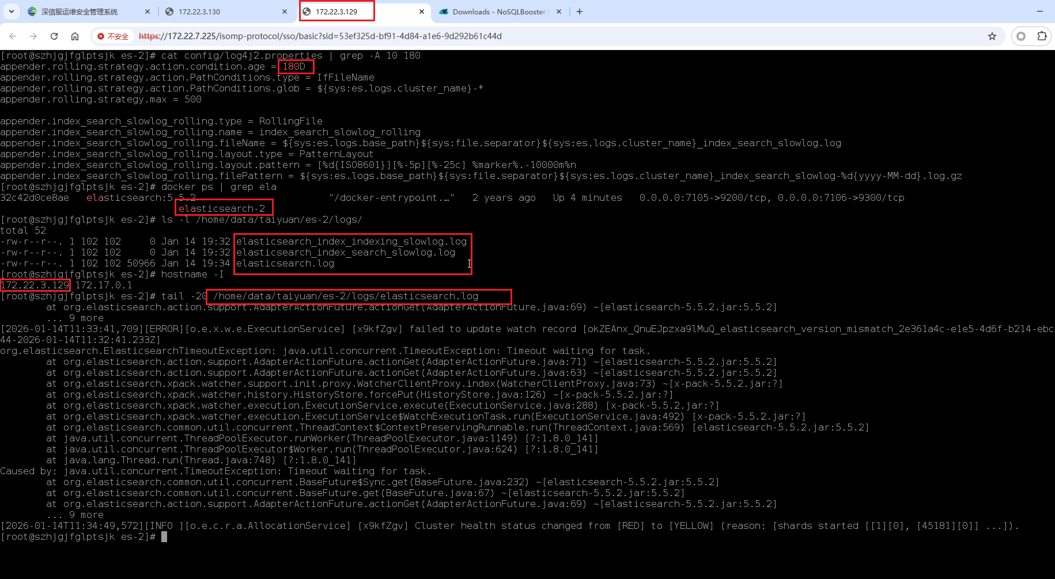The width and height of the screenshot is (1055, 579).
Task: Close the 172.22.3.129 tab
Action: coord(422,12)
